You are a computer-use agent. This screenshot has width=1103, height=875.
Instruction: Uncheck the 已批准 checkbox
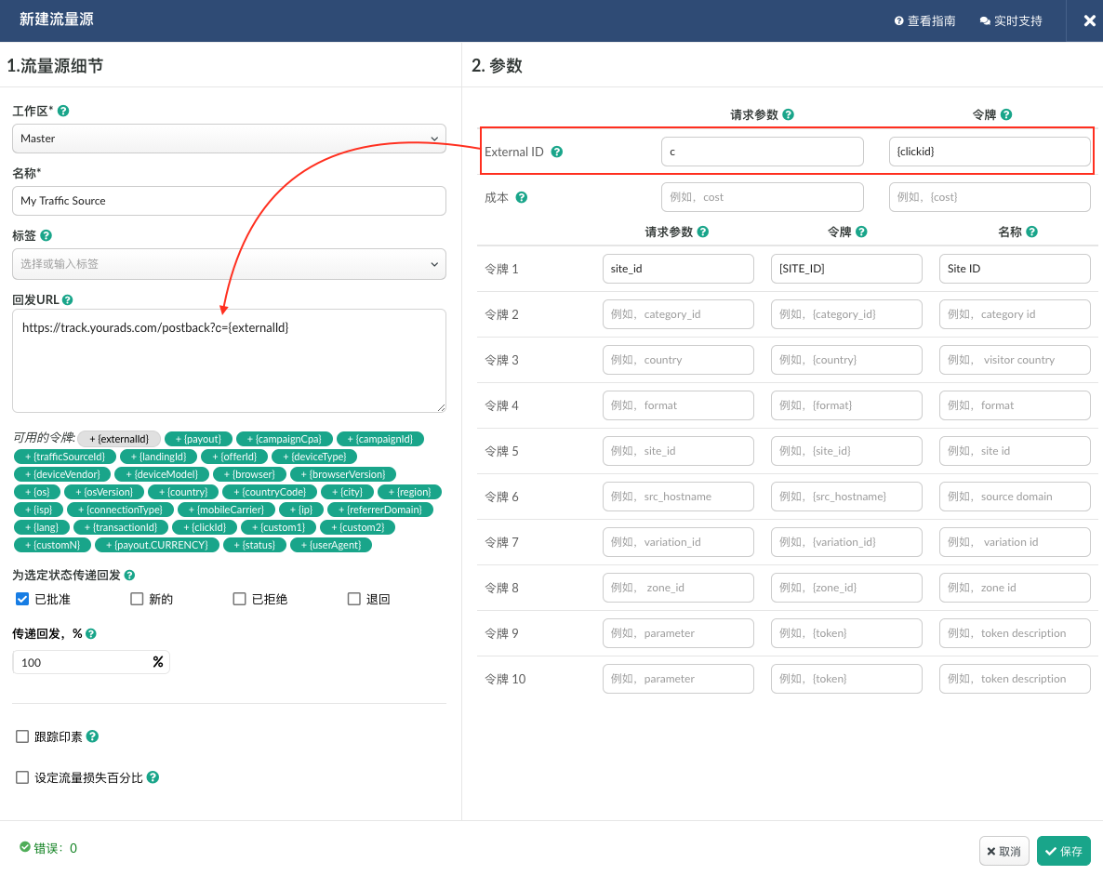(22, 599)
